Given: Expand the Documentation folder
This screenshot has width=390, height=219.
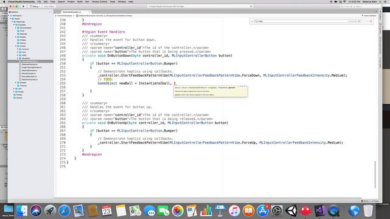Looking at the screenshot, I should pos(16,28).
